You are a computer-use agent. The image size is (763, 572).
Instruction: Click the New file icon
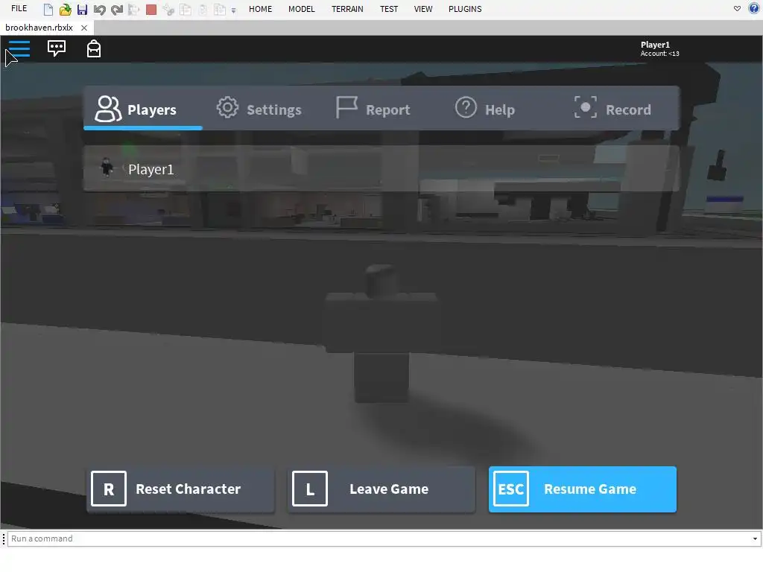click(48, 9)
